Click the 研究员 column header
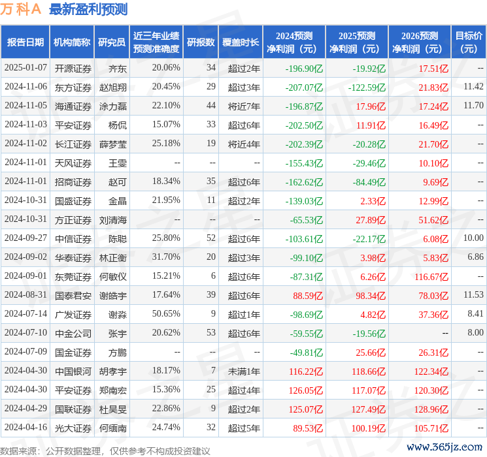Image resolution: width=487 pixels, height=457 pixels. coord(112,42)
